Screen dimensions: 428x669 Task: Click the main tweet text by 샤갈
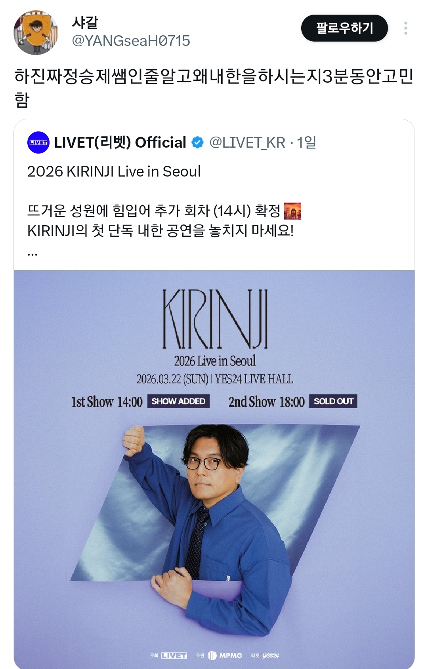[x=214, y=87]
